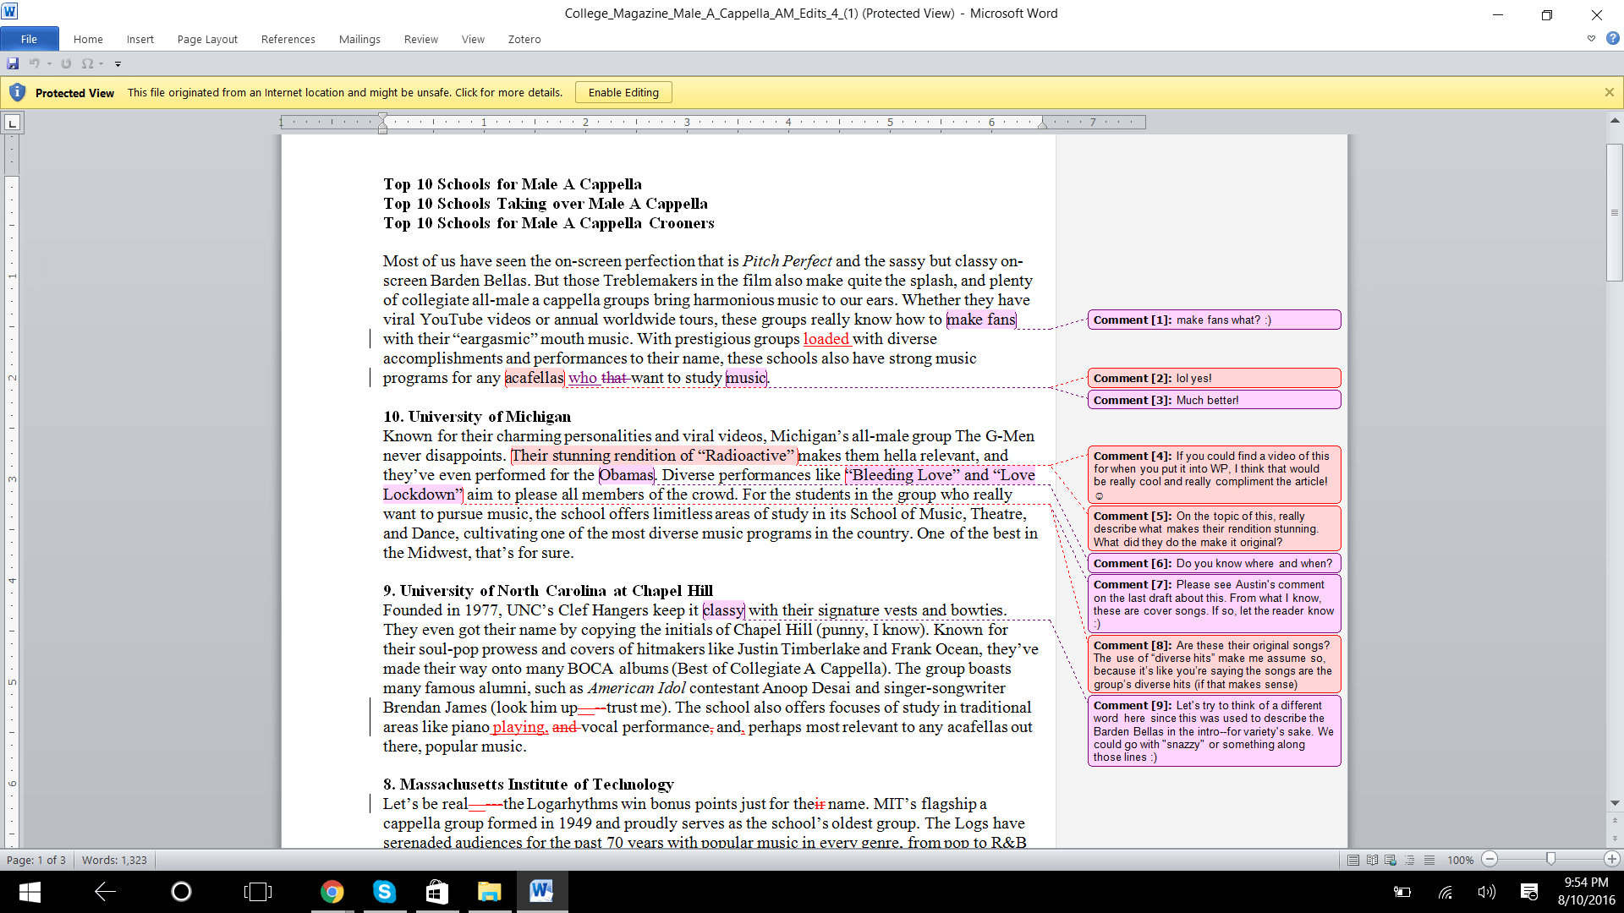The height and width of the screenshot is (913, 1624).
Task: Dismiss the Protected View message bar
Action: [x=1610, y=92]
